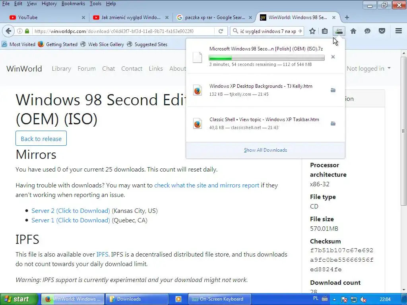Go to Firefox home page icon
407x305 pixels.
coord(353,31)
